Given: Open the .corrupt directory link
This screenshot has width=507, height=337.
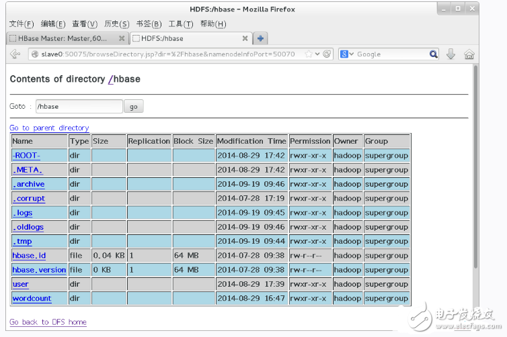Looking at the screenshot, I should tap(29, 198).
